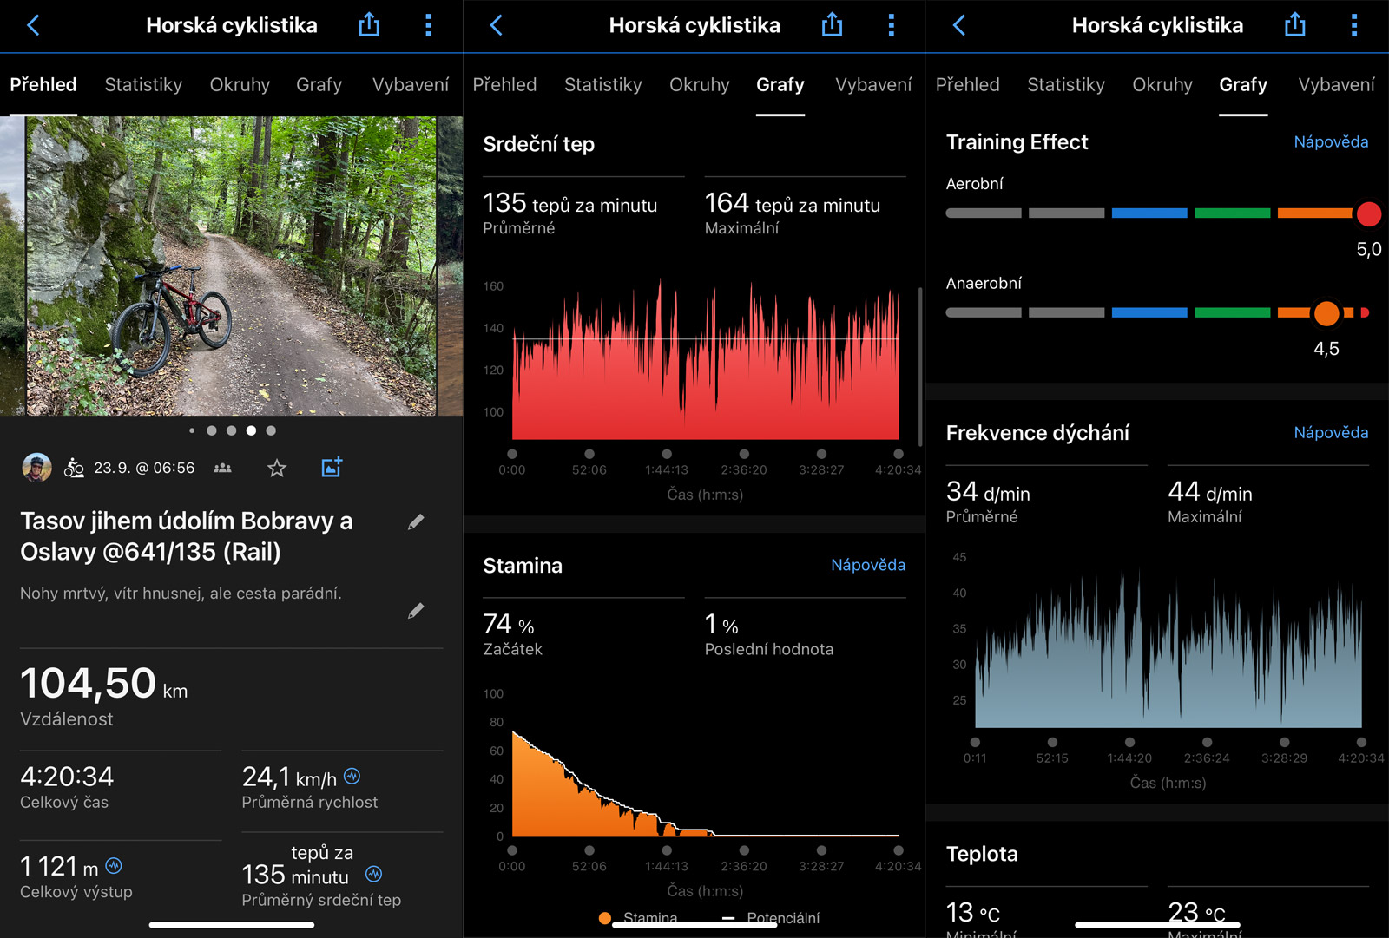Screen dimensions: 1389x938
Task: Open Nápověda link for Training Effect
Action: 1330,141
